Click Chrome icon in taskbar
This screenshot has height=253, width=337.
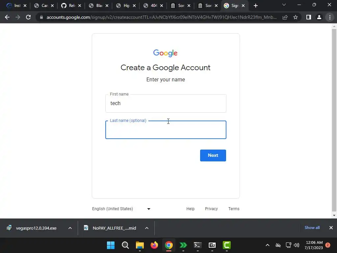click(169, 245)
